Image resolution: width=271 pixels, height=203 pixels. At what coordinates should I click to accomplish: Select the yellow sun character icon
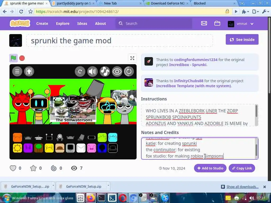(x=17, y=148)
